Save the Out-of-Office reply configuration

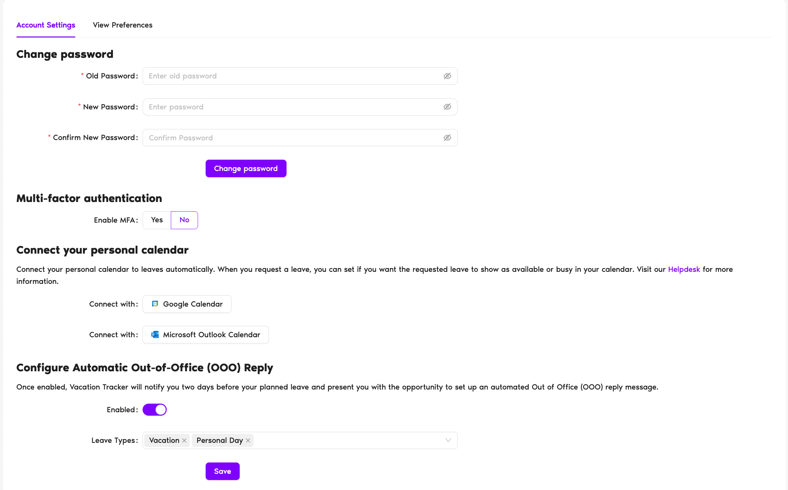tap(222, 471)
